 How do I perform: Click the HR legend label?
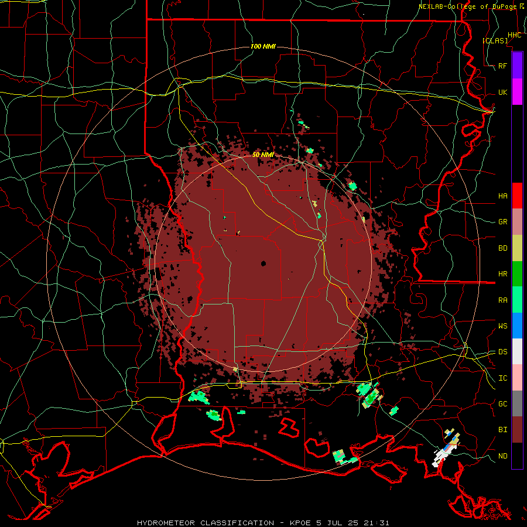click(503, 274)
